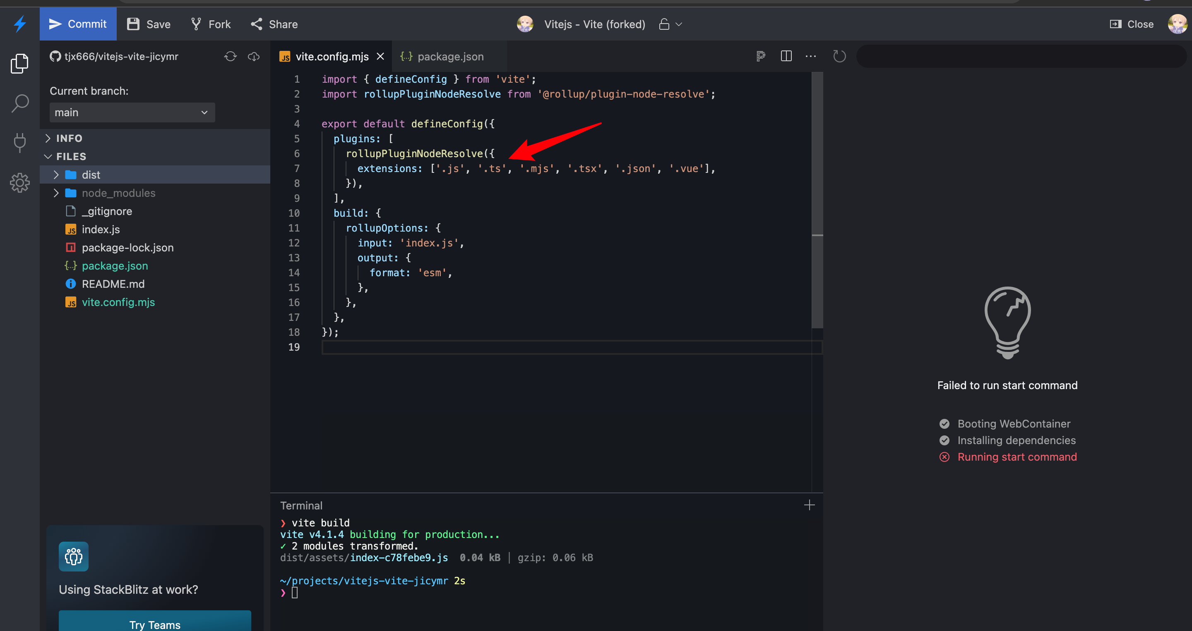Place cursor on empty line 19
The width and height of the screenshot is (1192, 631).
point(572,347)
